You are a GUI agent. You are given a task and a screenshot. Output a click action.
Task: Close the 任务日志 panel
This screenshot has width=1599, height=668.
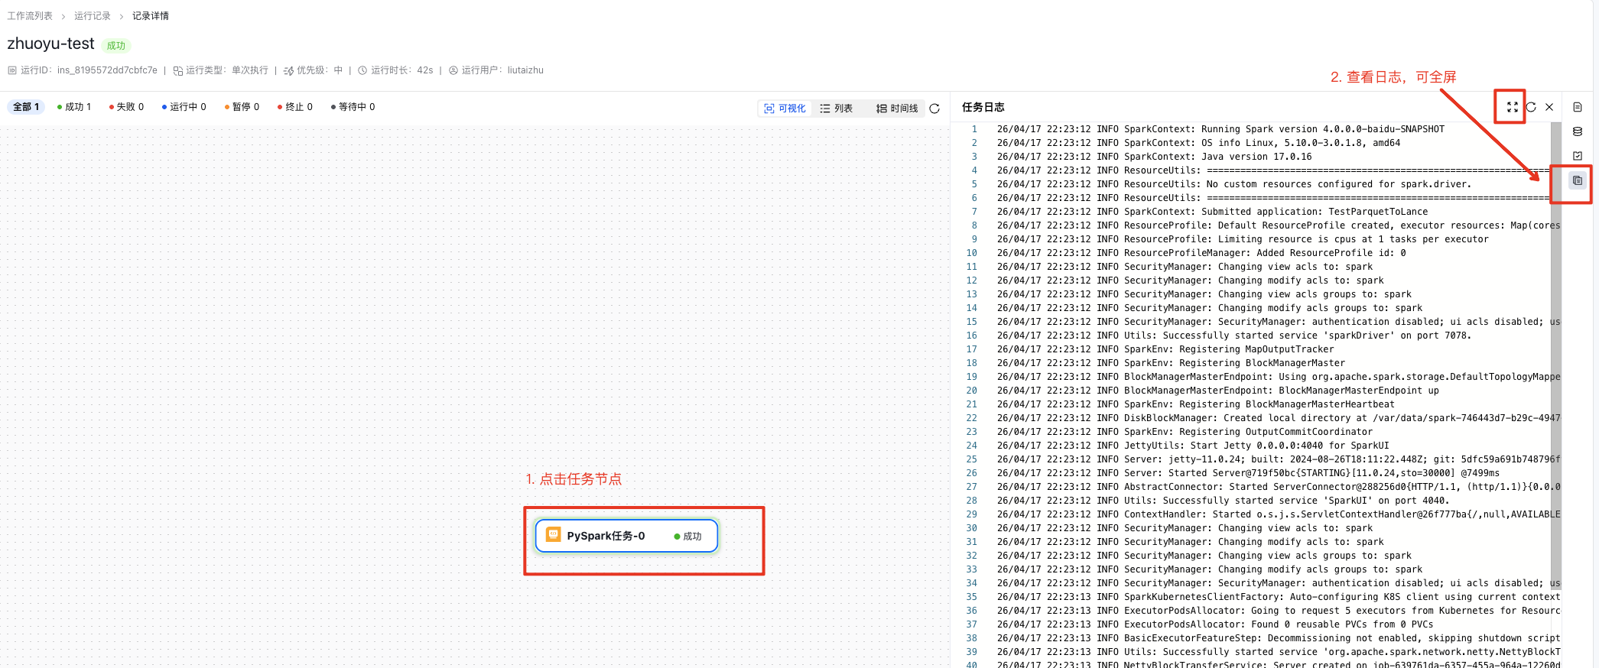pos(1549,107)
